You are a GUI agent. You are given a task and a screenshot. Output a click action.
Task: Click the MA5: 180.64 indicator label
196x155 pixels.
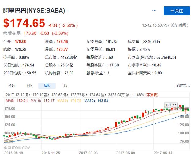(x=17, y=100)
